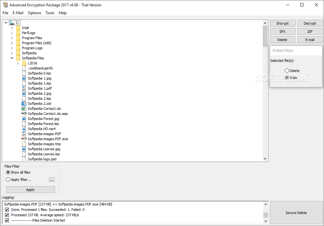Click the Softpedia 1.jpg image icon
Image resolution: width=324 pixels, height=226 pixels.
(24, 78)
